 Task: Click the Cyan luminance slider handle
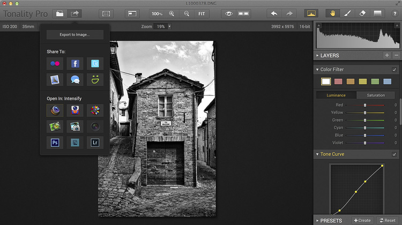coord(365,127)
